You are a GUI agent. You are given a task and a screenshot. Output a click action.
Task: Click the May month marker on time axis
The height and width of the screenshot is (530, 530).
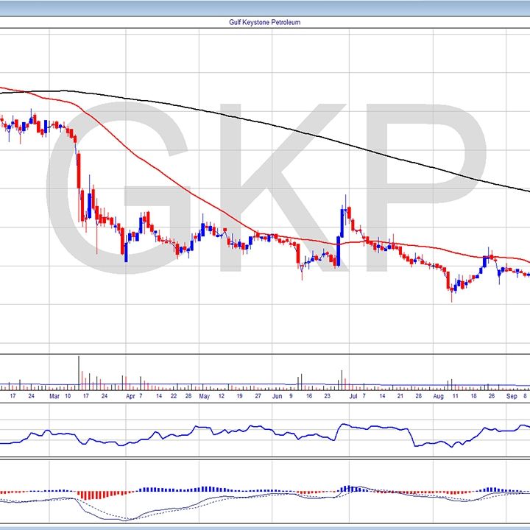coord(204,395)
